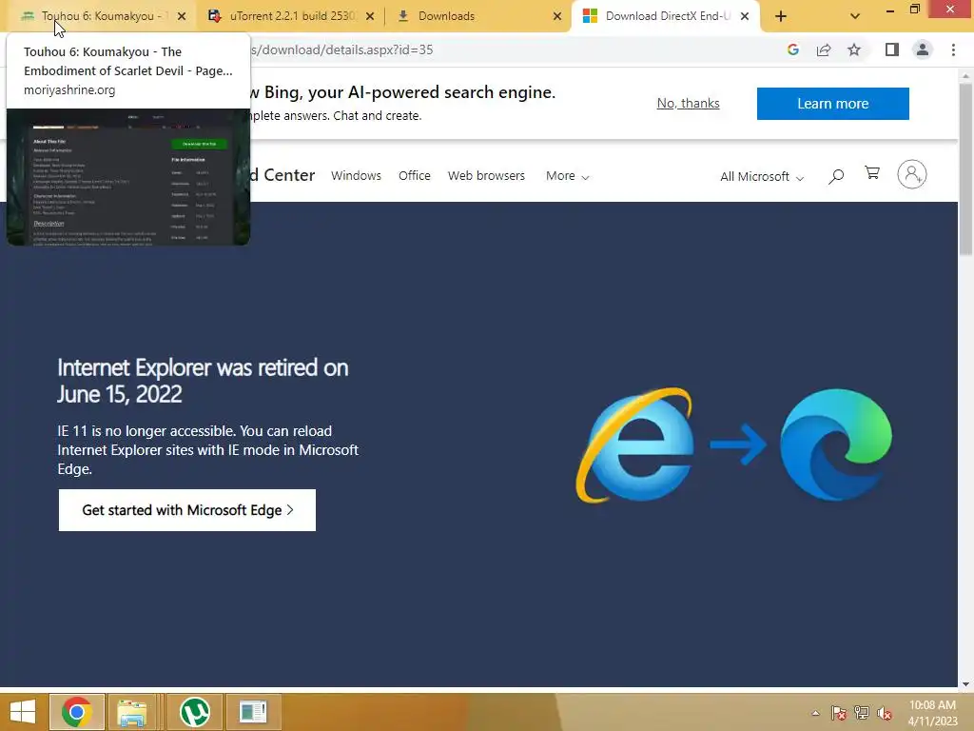974x731 pixels.
Task: Click the page vertical scrollbar thumb
Action: pyautogui.click(x=965, y=168)
